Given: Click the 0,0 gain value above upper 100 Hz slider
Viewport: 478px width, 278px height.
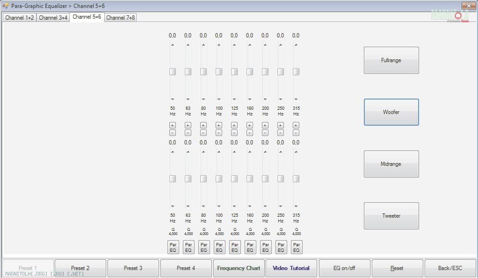Looking at the screenshot, I should (x=218, y=36).
